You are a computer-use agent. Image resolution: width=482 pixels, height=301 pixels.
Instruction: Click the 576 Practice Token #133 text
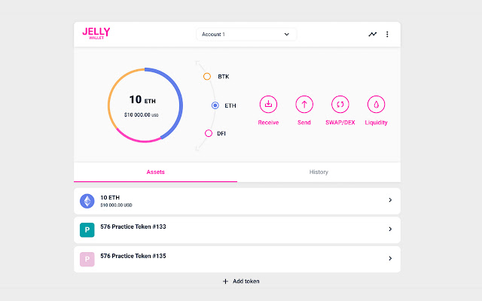133,227
